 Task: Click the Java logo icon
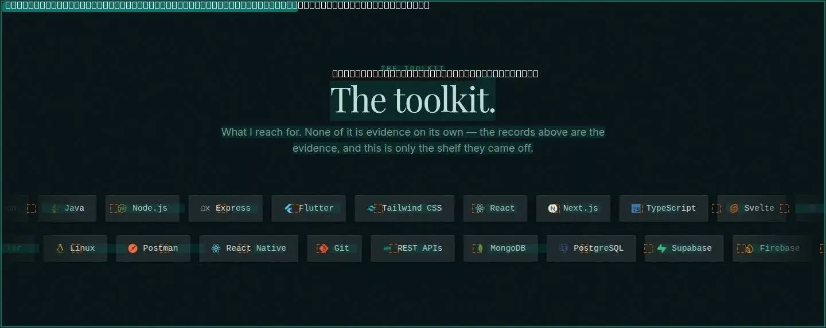click(x=54, y=208)
